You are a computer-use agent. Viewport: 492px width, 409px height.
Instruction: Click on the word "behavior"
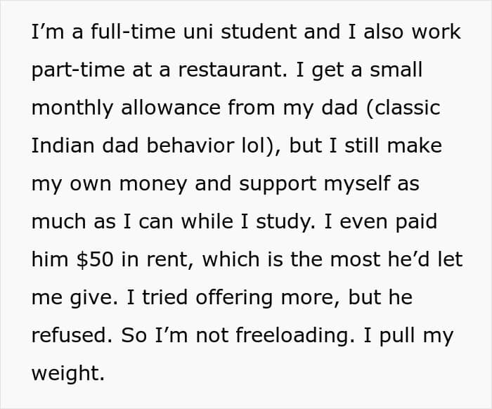[190, 146]
